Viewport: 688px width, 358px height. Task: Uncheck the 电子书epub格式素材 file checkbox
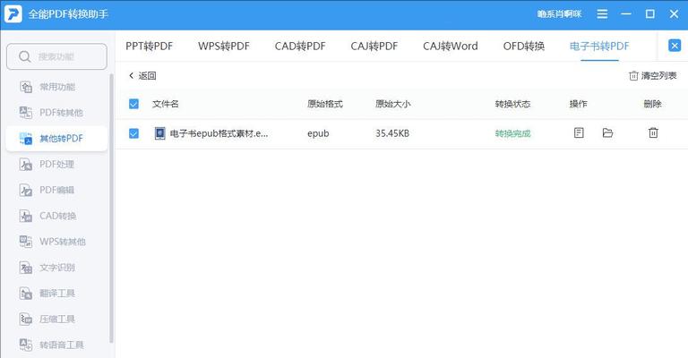tap(133, 133)
